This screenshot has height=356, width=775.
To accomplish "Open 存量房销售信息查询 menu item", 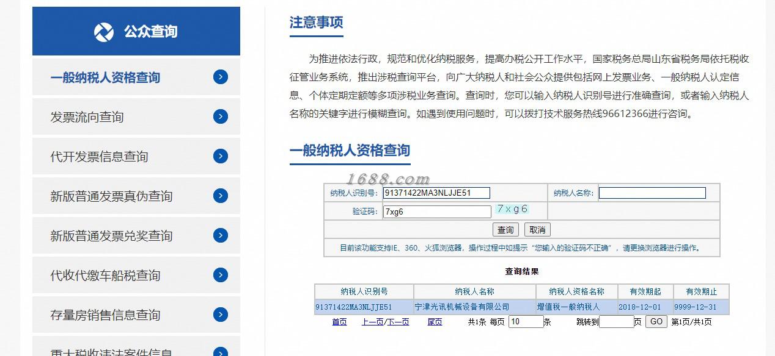I will (x=136, y=315).
